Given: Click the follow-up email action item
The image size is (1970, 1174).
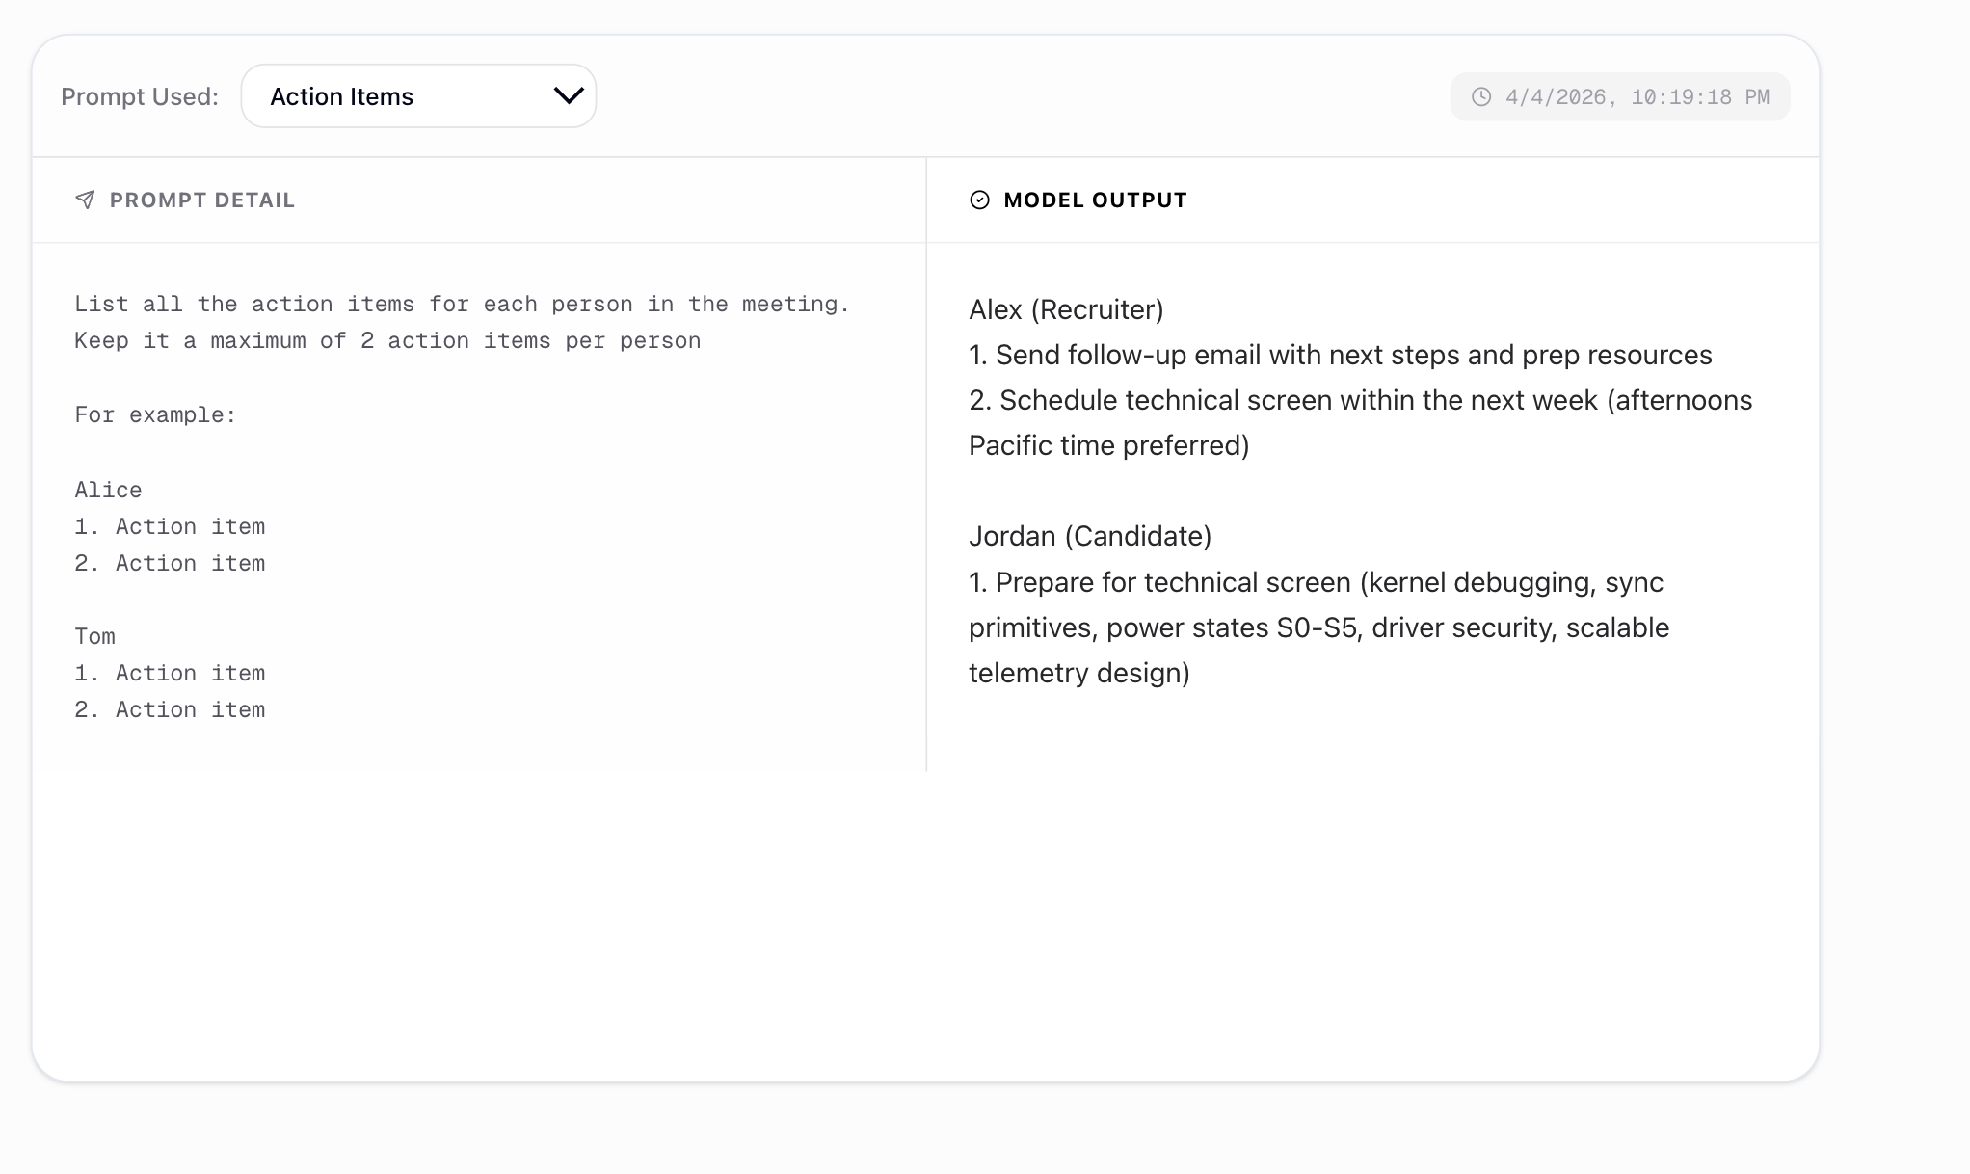Looking at the screenshot, I should tap(1340, 355).
